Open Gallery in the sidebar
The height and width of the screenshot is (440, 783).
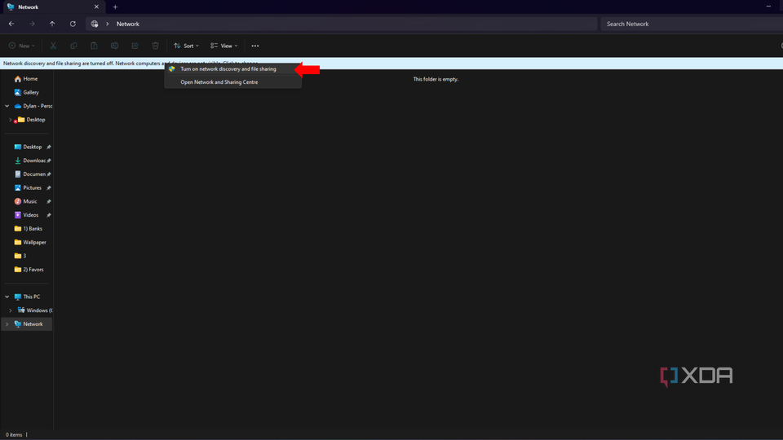click(26, 92)
